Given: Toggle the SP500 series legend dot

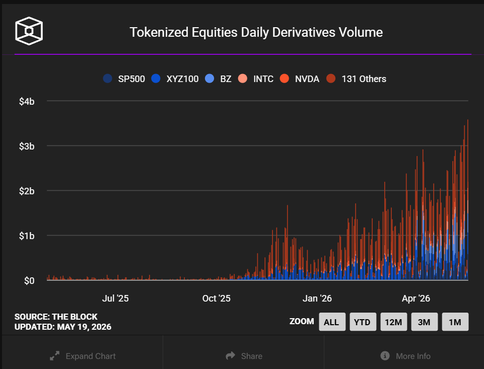Looking at the screenshot, I should [x=107, y=79].
